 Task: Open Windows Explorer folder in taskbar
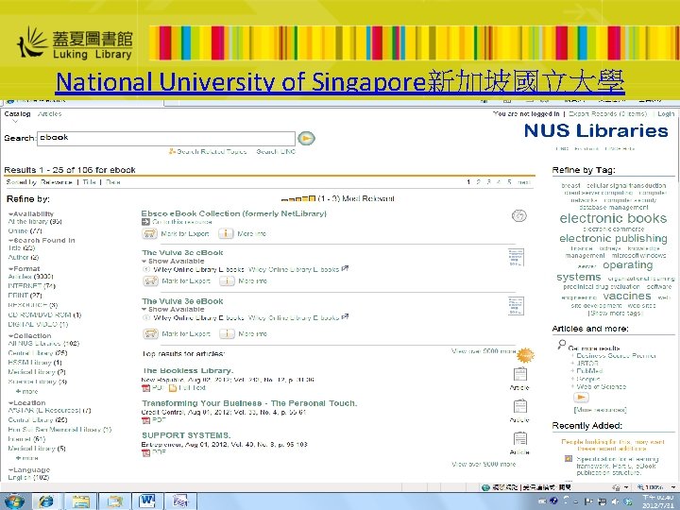[x=80, y=501]
